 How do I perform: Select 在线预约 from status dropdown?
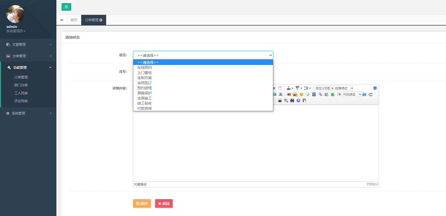click(145, 67)
